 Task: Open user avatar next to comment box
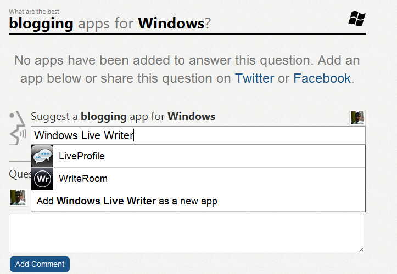pos(18,197)
